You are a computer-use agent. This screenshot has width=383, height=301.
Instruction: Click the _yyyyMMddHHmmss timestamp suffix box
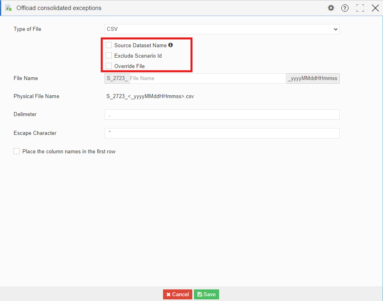coord(312,78)
